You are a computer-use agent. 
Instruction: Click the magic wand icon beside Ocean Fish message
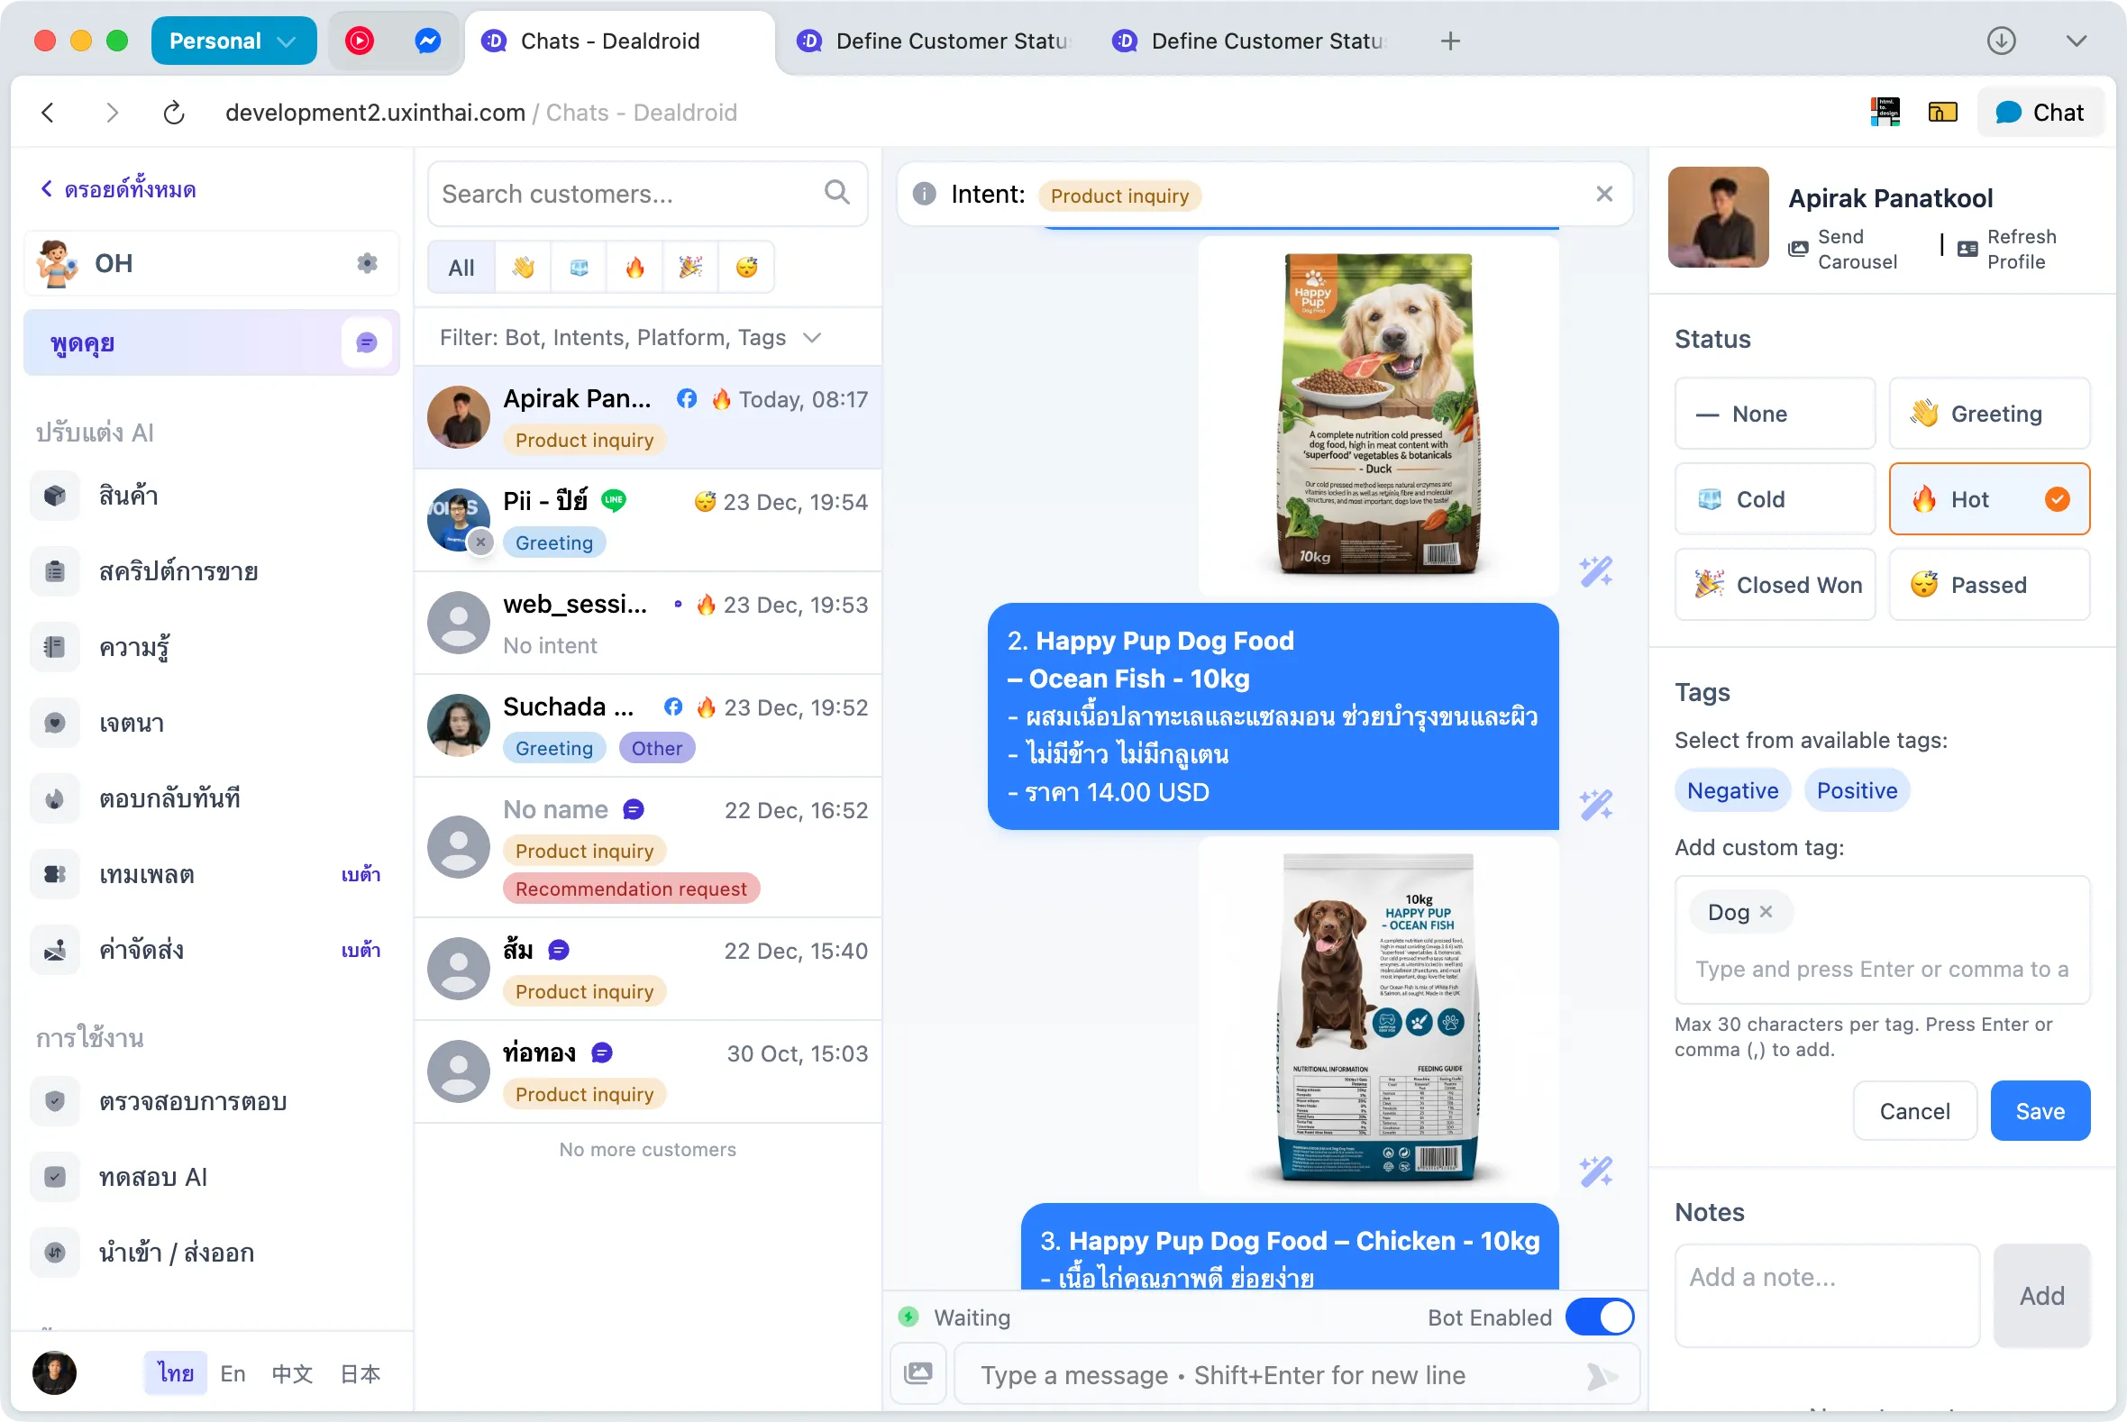coord(1595,805)
